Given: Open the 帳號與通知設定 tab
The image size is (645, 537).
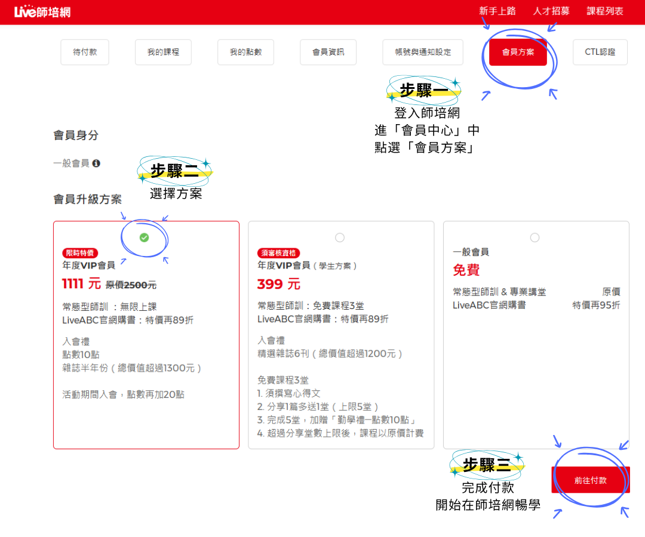Looking at the screenshot, I should 423,52.
